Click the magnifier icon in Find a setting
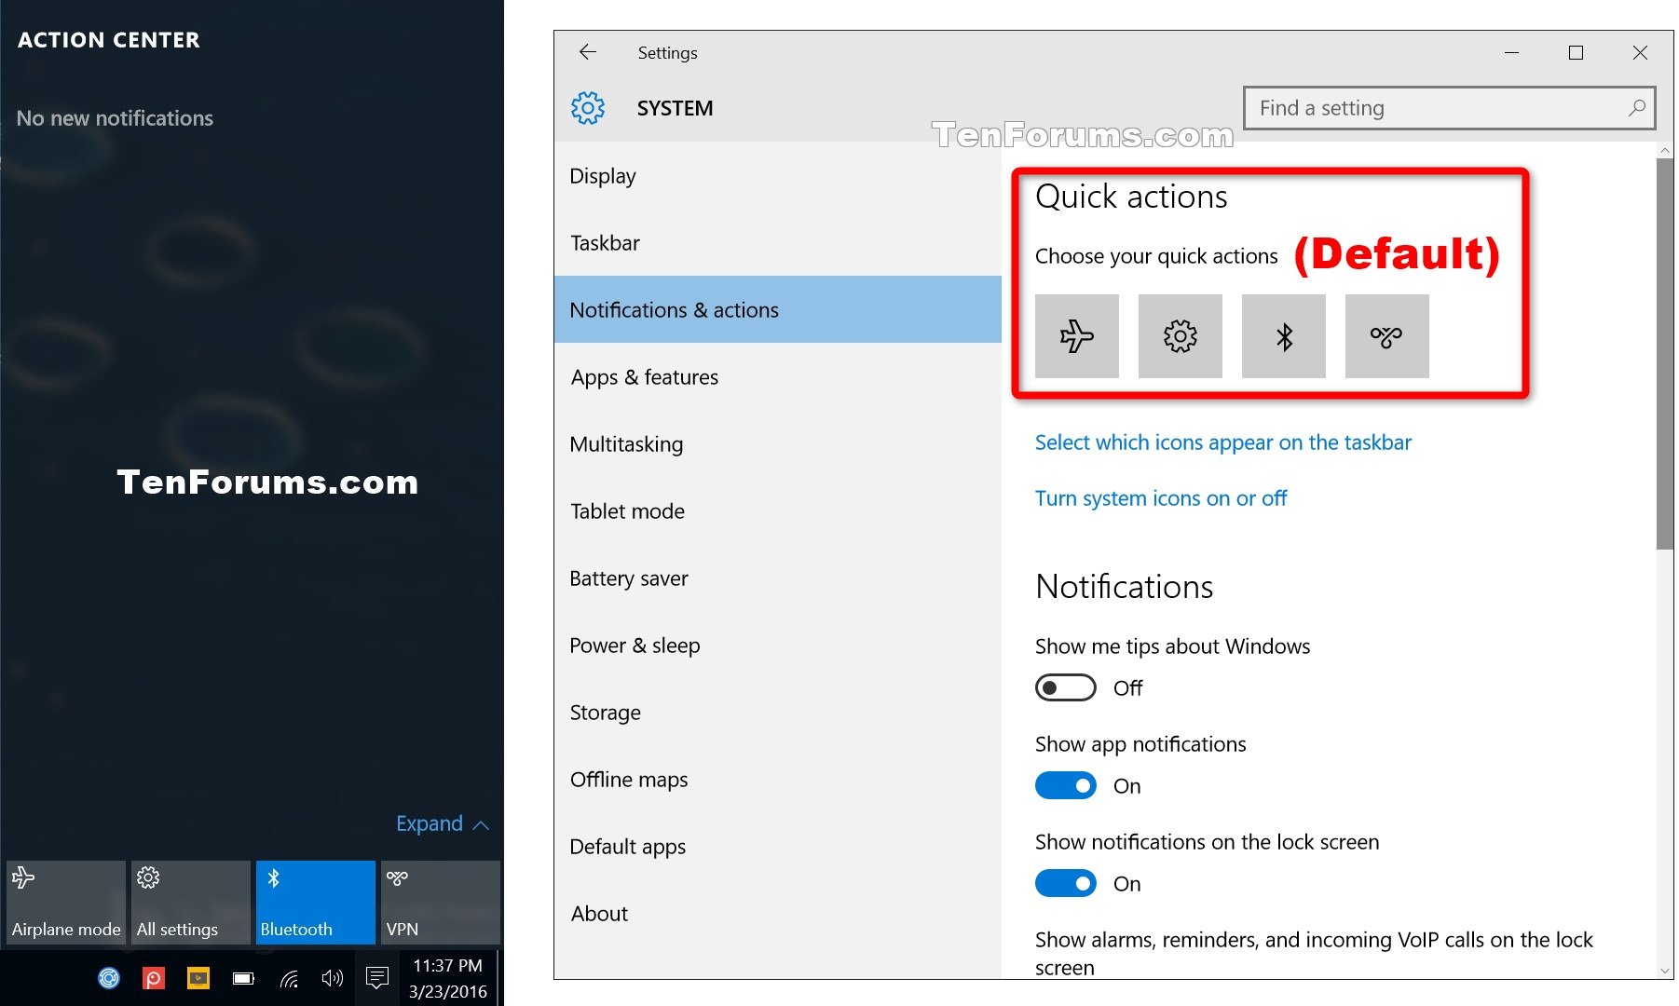The width and height of the screenshot is (1679, 1006). [1636, 108]
